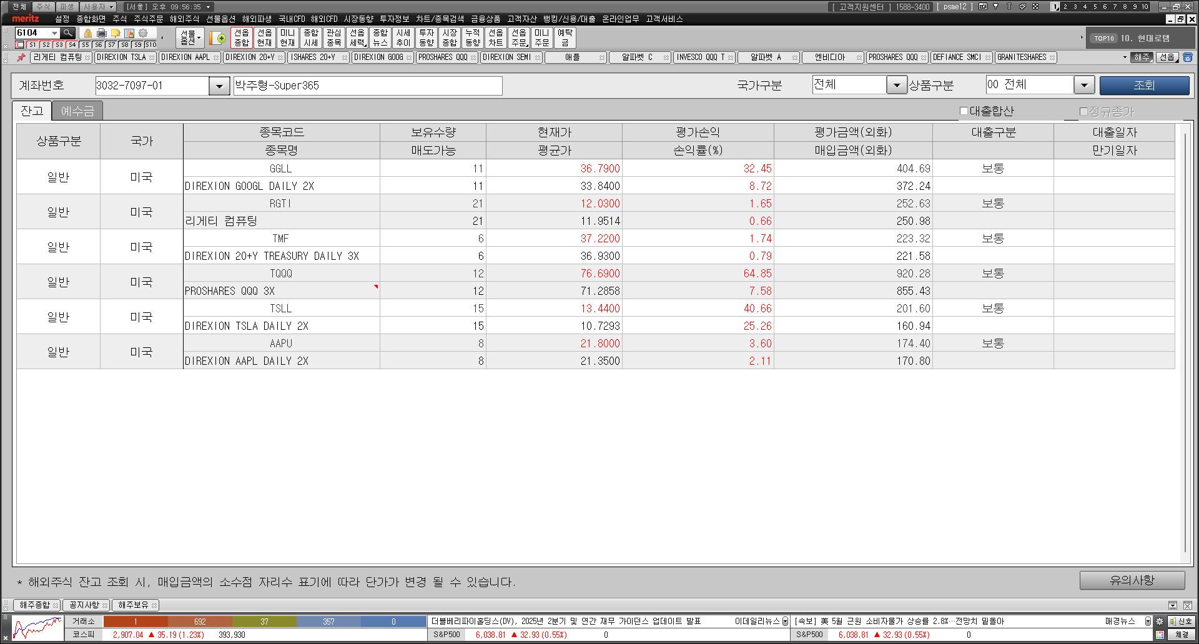Open the 해외주식 menu
The width and height of the screenshot is (1199, 644).
pos(184,19)
